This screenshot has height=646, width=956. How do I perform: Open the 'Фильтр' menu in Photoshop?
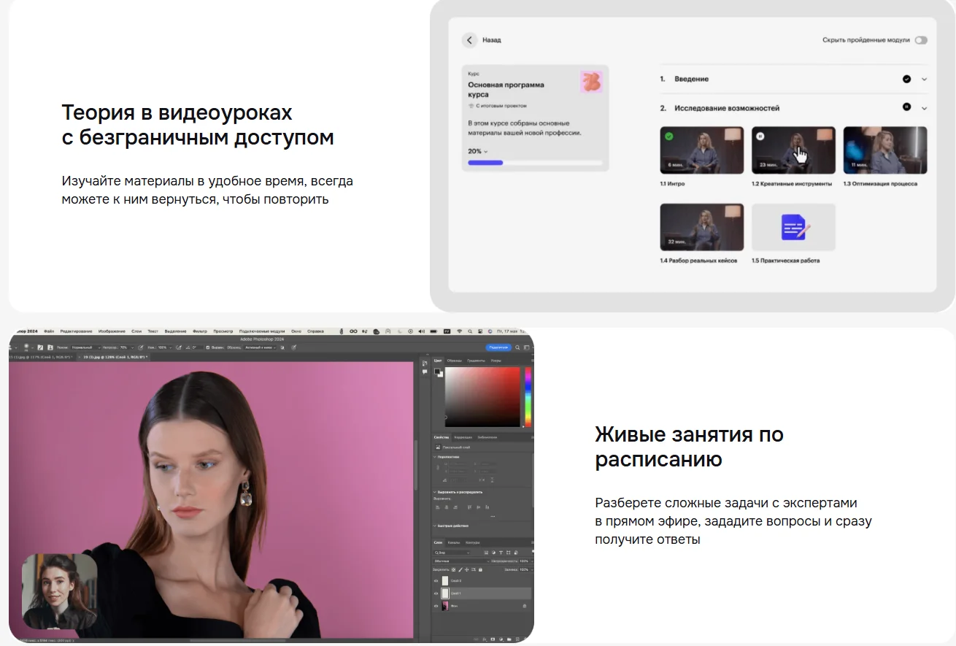tap(200, 331)
